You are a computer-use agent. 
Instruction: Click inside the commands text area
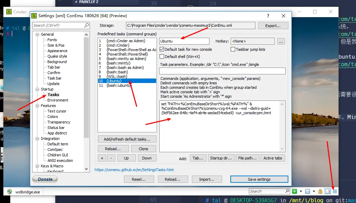click(220, 126)
